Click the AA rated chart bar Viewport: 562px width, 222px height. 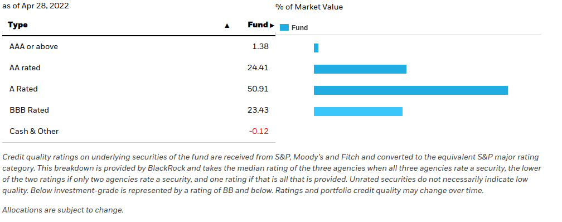(x=360, y=69)
